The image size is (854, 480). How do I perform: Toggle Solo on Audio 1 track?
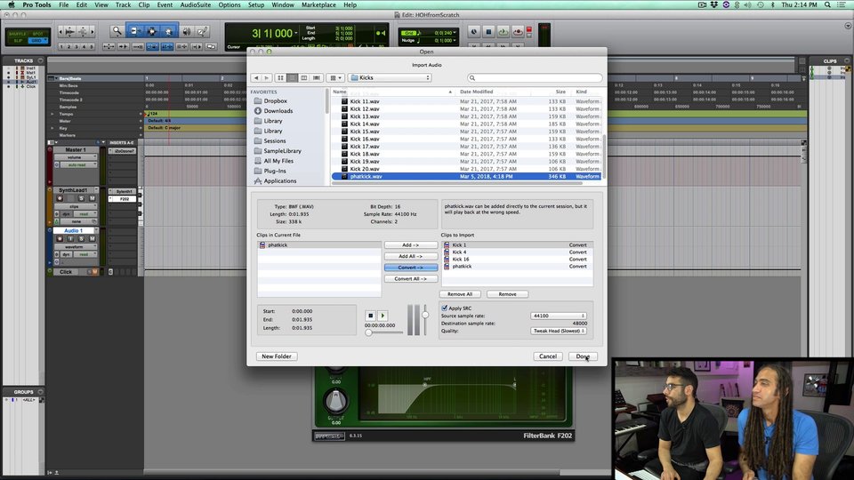(82, 238)
